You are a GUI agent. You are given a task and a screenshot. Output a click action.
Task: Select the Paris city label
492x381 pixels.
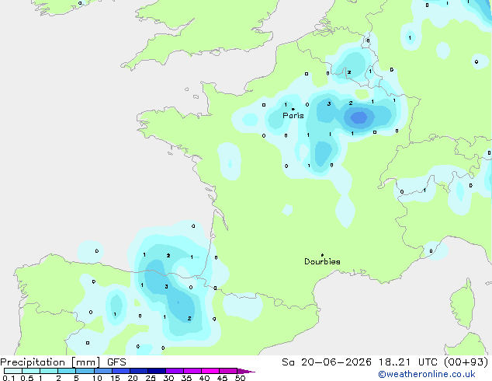point(293,116)
